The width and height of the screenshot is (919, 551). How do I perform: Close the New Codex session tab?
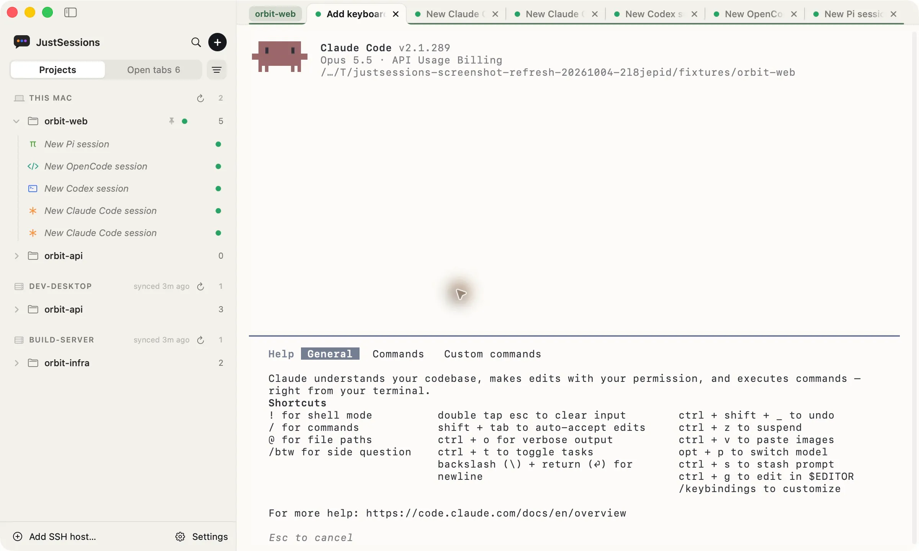coord(695,14)
